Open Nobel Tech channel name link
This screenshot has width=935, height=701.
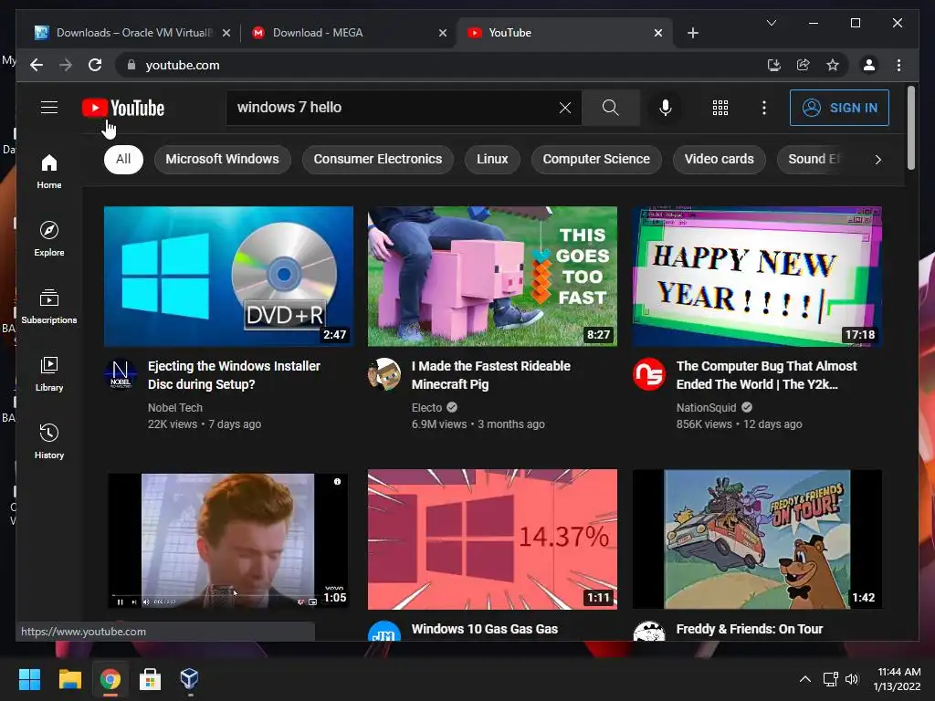pos(174,408)
